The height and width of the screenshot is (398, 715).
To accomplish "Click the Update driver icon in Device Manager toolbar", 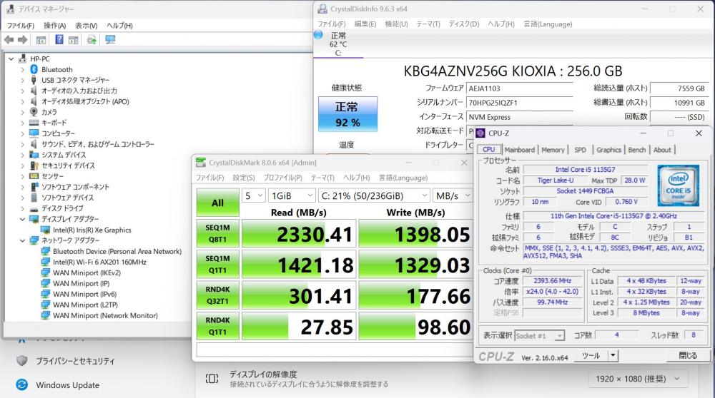I will [x=92, y=39].
